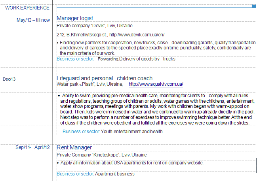Click the "Apartment business" sector text
Viewport: 257px width, 181px height.
click(x=115, y=173)
